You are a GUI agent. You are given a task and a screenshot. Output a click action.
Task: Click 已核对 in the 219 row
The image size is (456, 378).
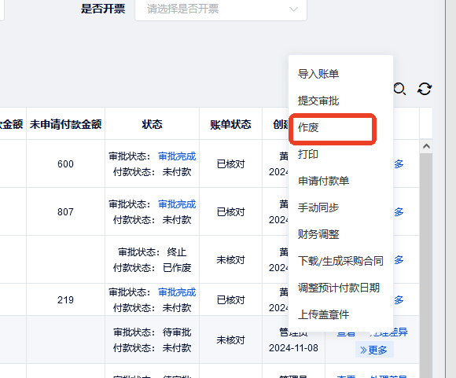coord(230,299)
